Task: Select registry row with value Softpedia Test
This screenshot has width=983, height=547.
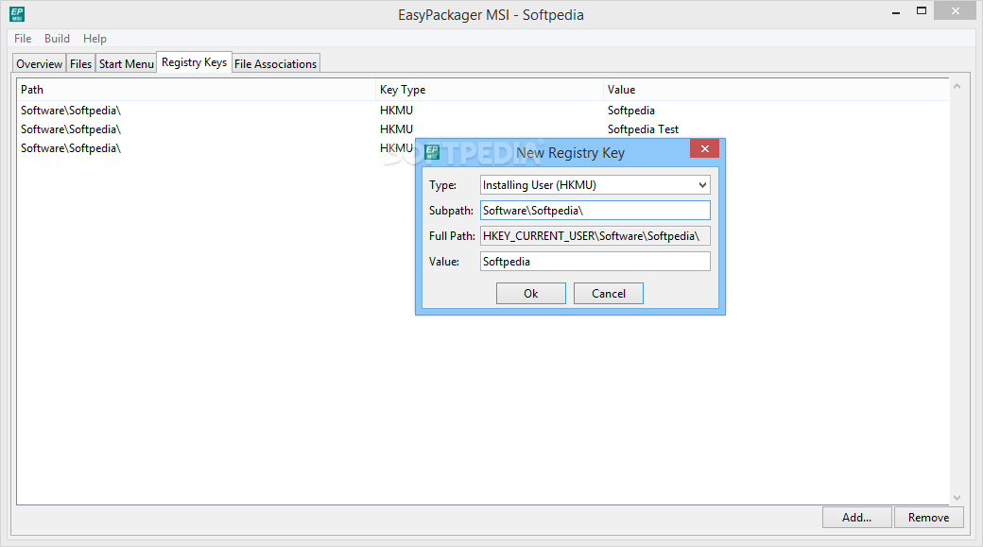Action: (483, 129)
